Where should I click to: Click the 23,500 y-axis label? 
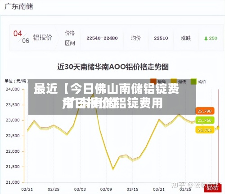click(13, 105)
